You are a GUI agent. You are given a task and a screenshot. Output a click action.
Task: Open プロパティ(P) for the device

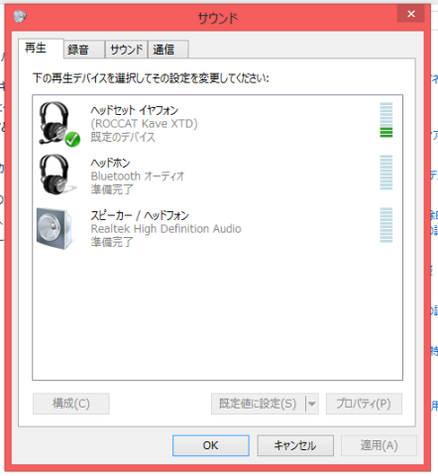pos(364,404)
